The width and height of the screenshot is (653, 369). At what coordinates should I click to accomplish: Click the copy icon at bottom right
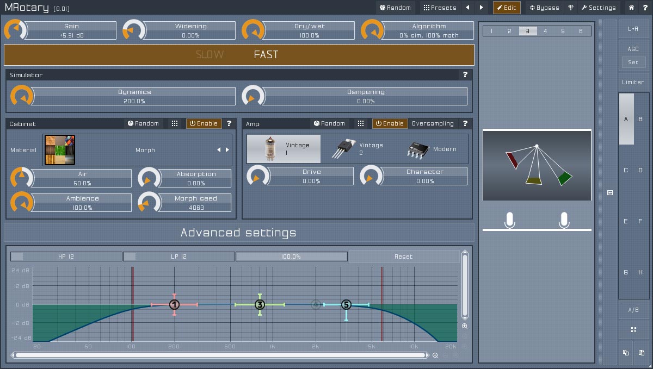point(626,353)
